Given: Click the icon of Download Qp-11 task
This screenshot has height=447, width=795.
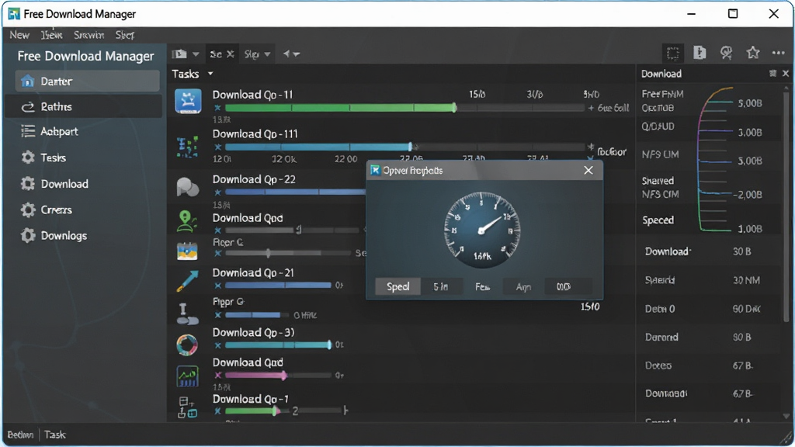Looking at the screenshot, I should 188,101.
